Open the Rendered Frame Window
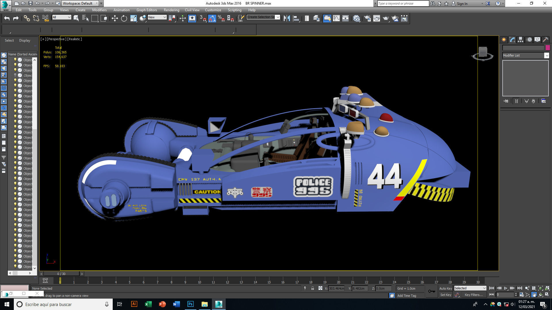The width and height of the screenshot is (552, 310). coord(377,18)
